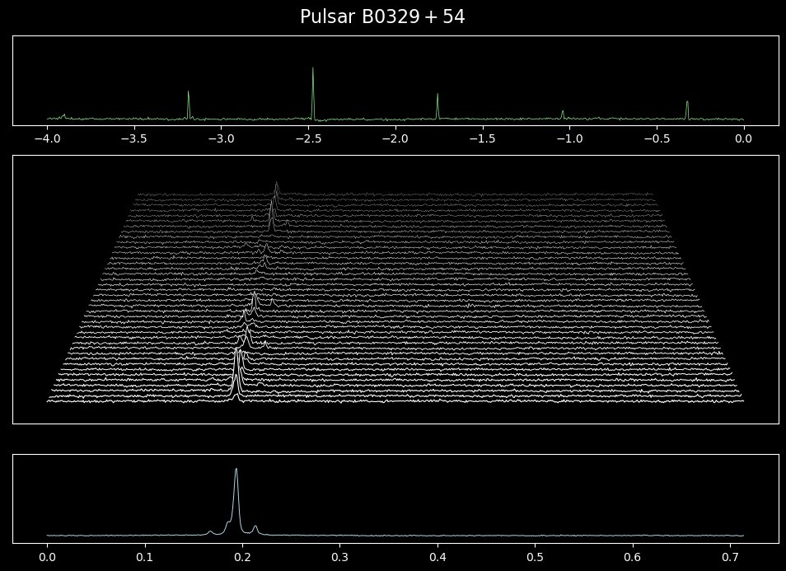Click the 0.6 tick label on bottom axis

click(x=633, y=557)
